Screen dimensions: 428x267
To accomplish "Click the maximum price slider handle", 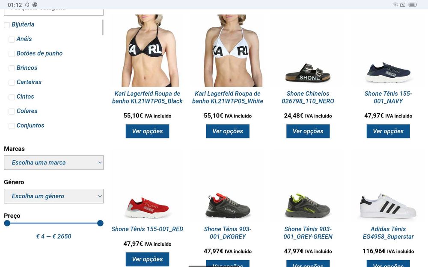I will click(100, 223).
